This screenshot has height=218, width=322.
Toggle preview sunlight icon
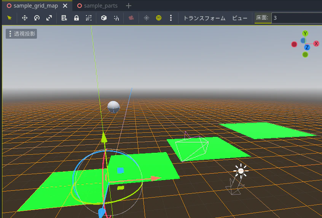[x=147, y=18]
